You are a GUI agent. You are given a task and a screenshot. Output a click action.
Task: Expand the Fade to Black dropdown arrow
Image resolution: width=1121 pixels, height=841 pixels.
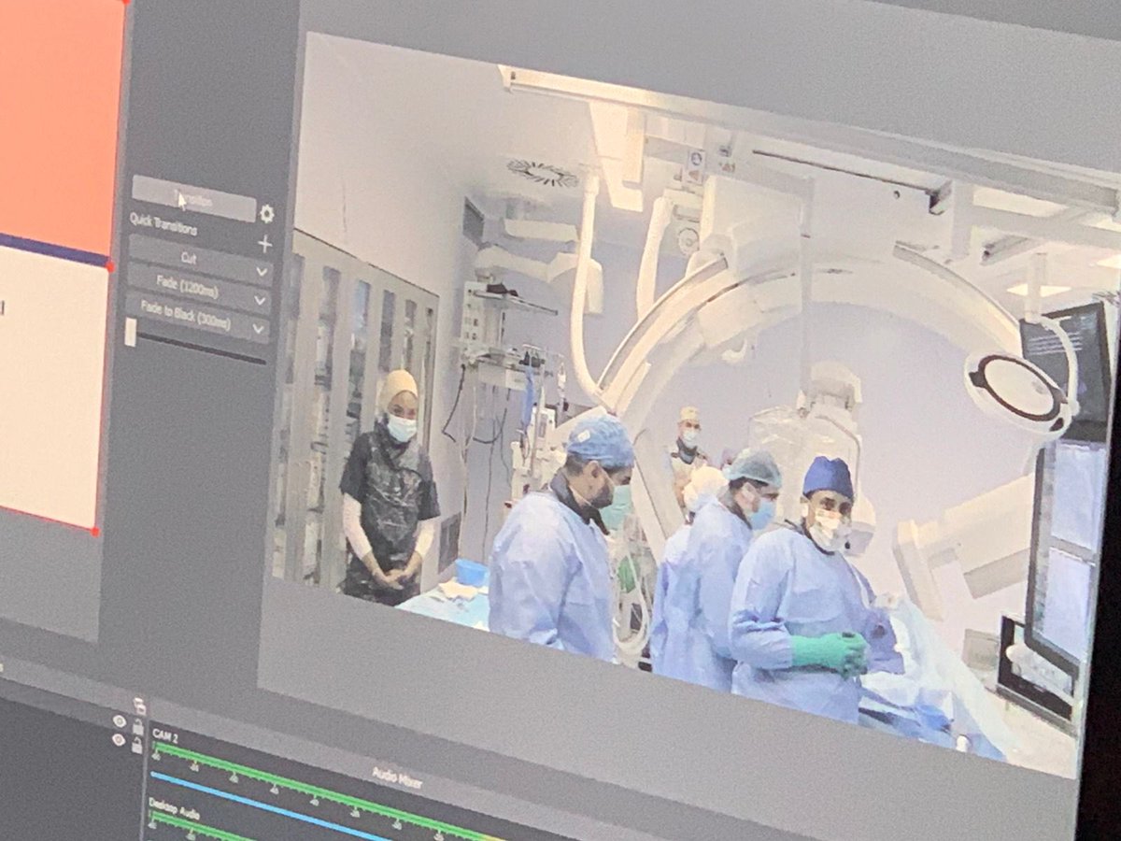(x=258, y=329)
